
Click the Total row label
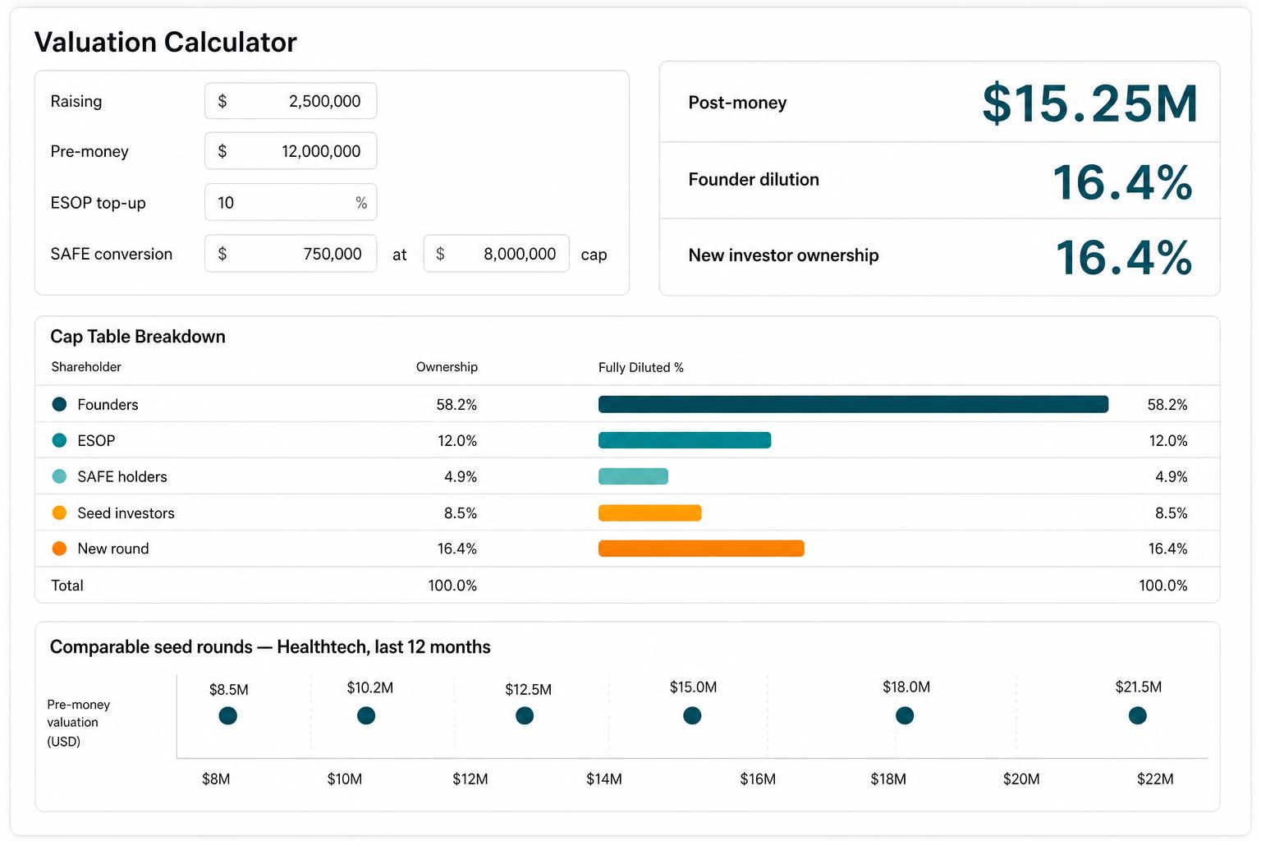click(67, 586)
